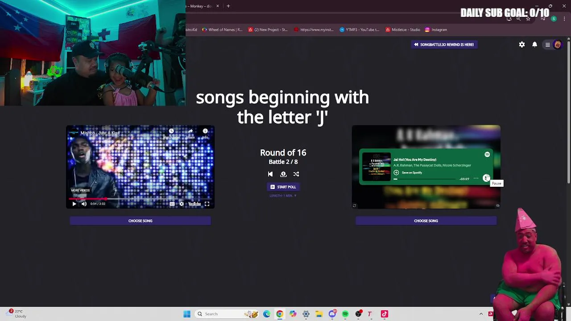Click the Jai Ho album cover thumbnail

(x=376, y=167)
